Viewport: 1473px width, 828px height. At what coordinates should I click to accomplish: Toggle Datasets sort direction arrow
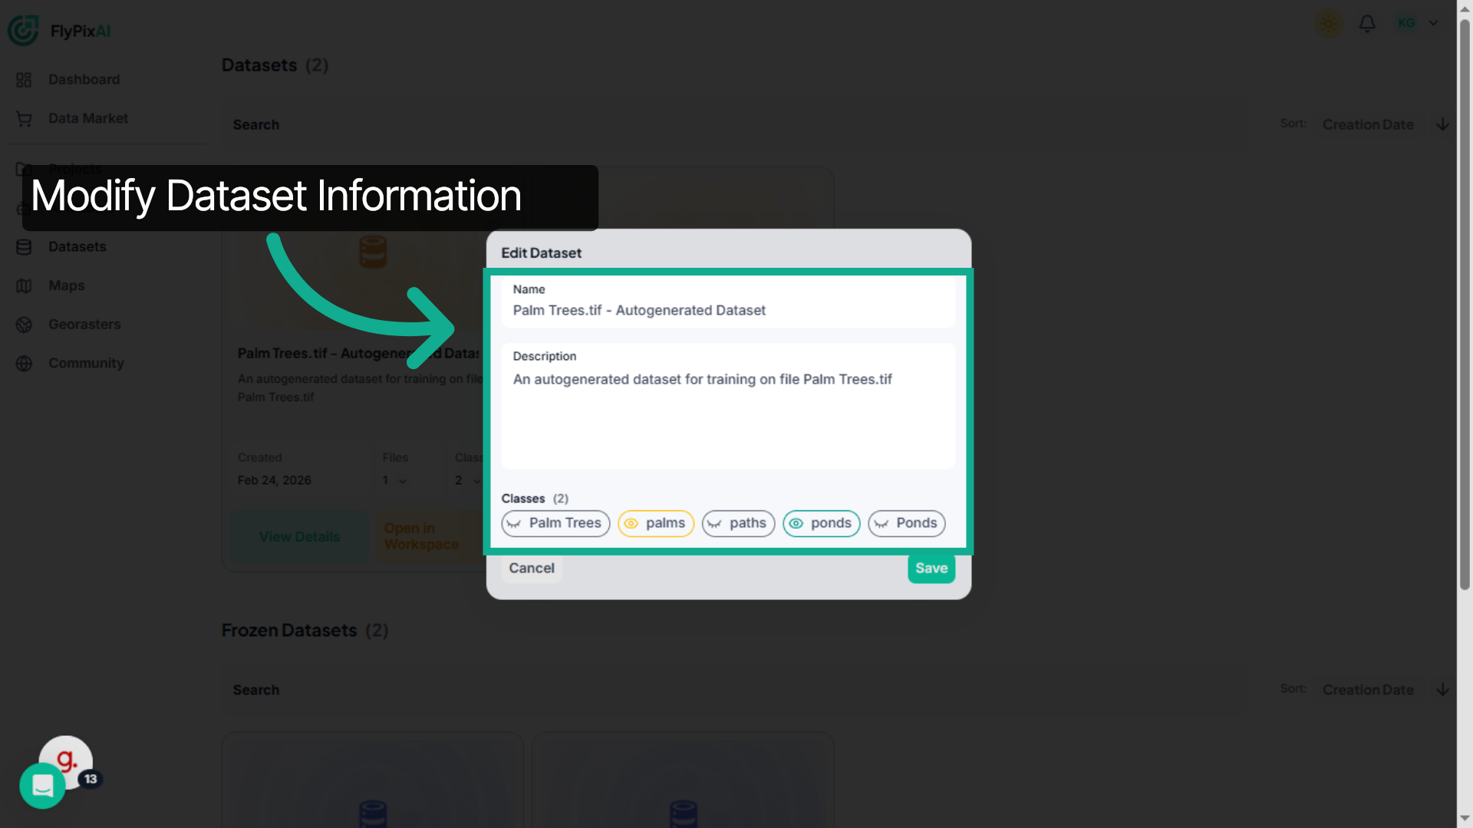1443,124
